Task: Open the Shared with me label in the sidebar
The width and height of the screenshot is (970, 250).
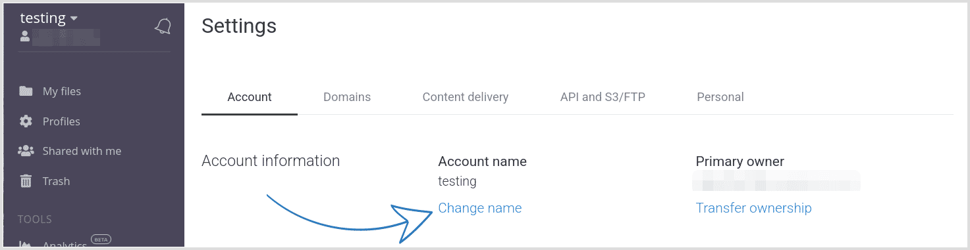Action: point(82,151)
